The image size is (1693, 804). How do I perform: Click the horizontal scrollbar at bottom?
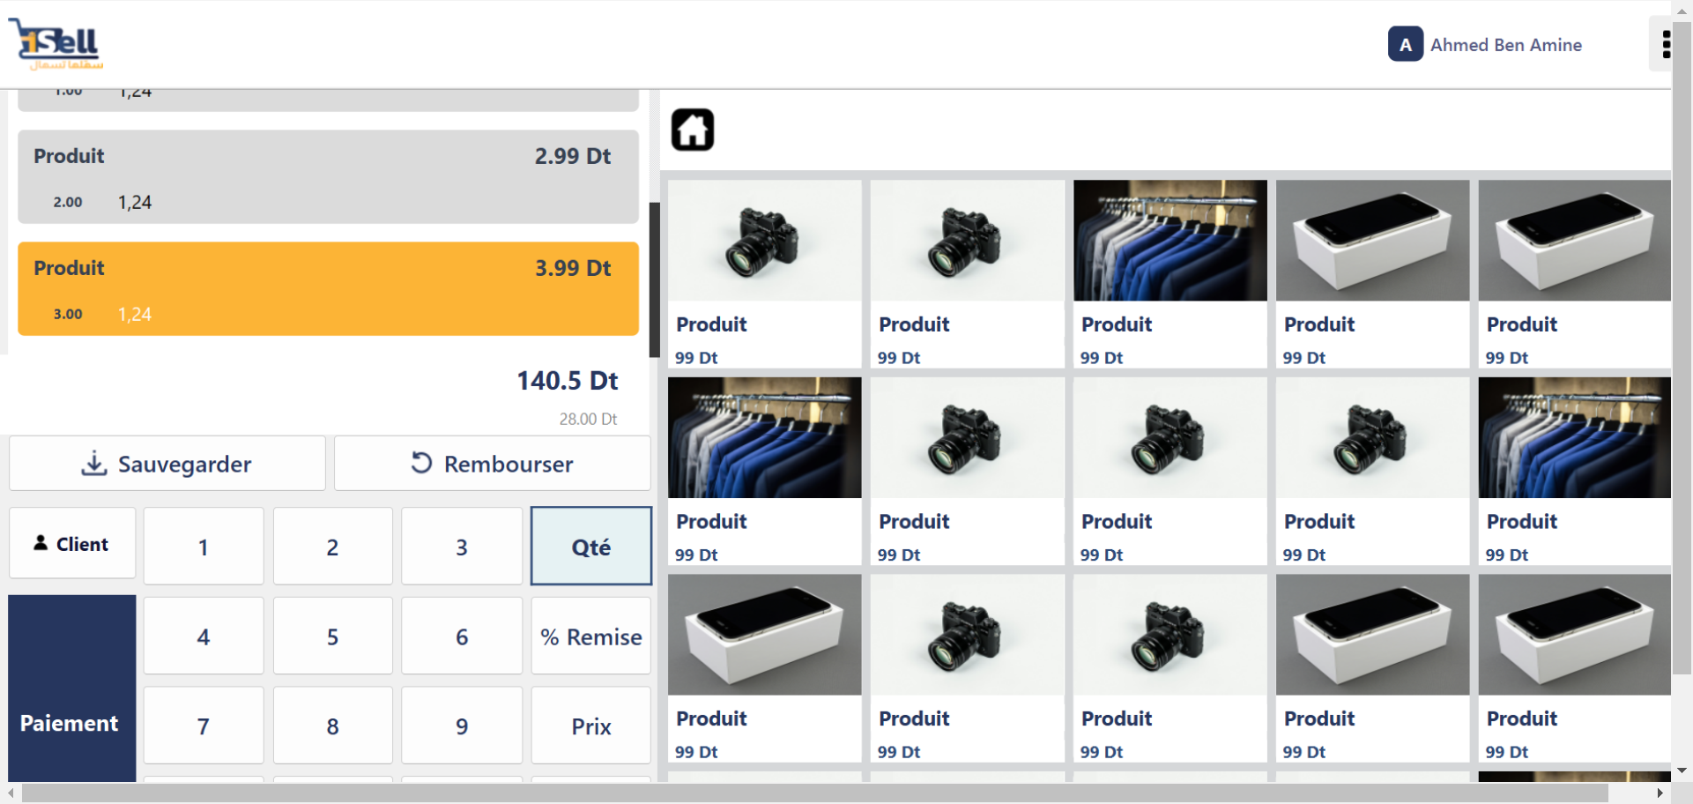coord(815,793)
